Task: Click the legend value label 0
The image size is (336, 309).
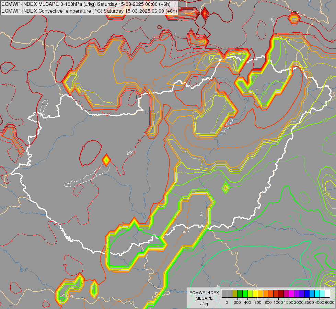Action: (227, 302)
